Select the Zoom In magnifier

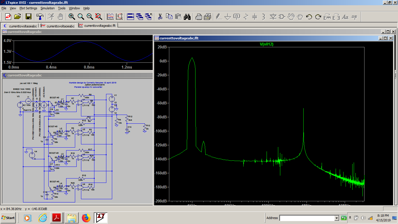(72, 17)
